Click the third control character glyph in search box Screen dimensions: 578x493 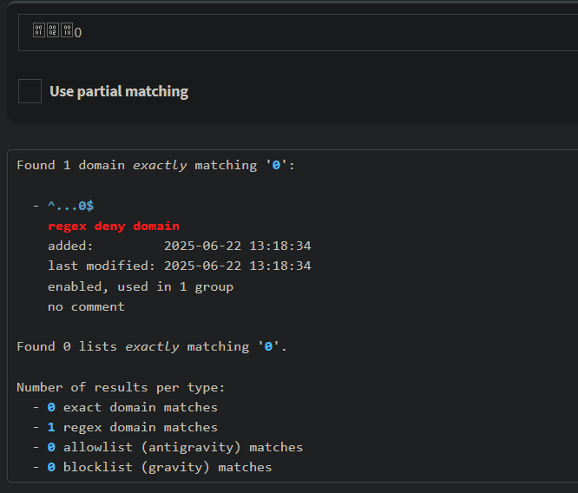point(66,31)
